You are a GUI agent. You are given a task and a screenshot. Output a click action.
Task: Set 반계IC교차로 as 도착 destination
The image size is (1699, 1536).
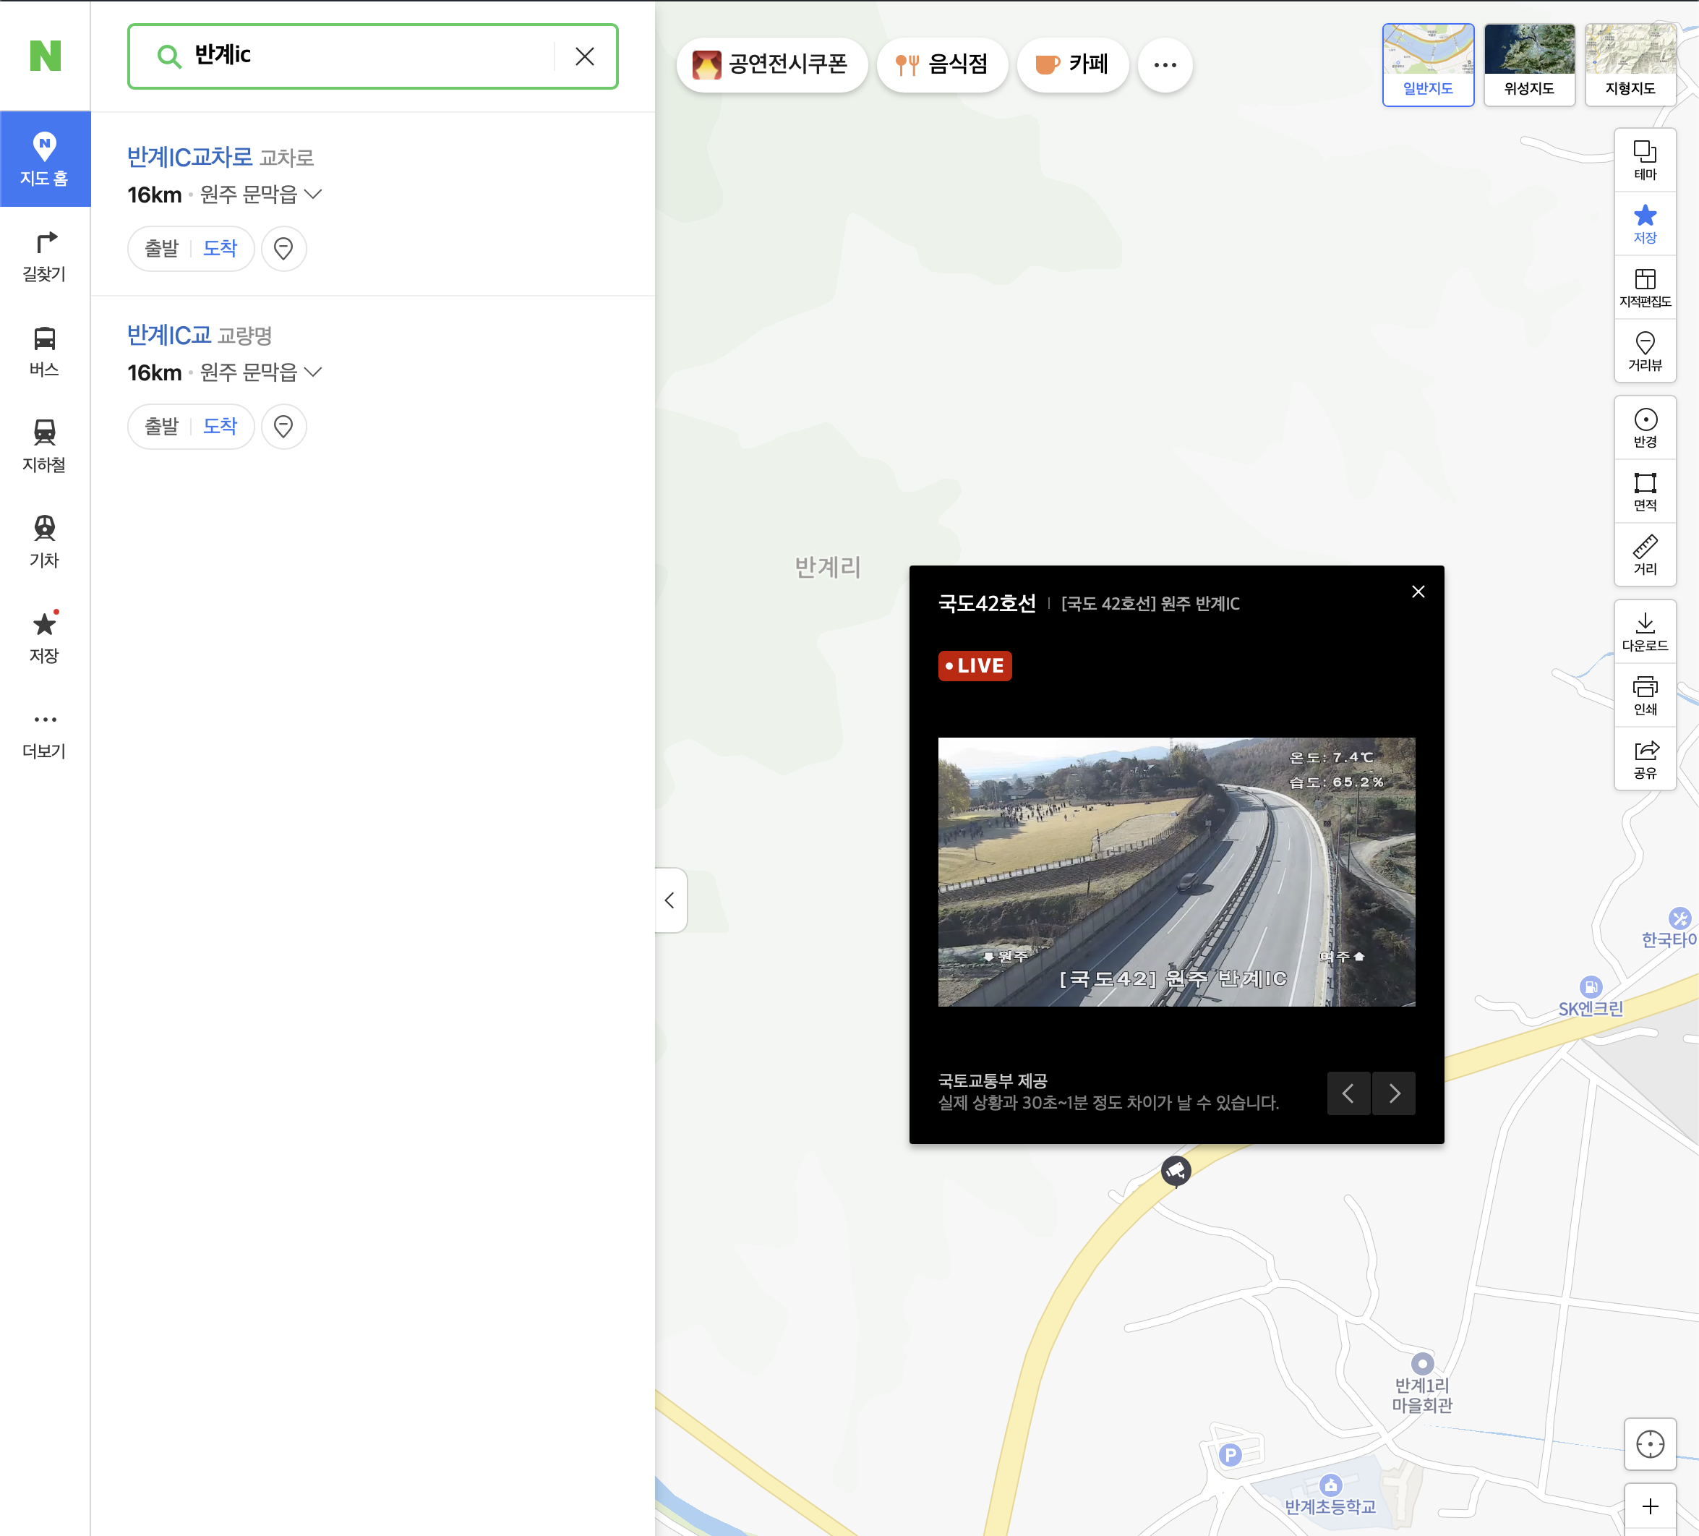pos(220,249)
